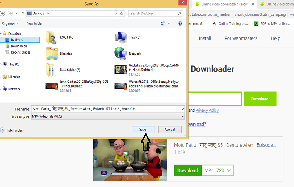Viewport: 294px width, 187px height.
Task: Select Warcraft.2016 video thumbnail
Action: (121, 86)
